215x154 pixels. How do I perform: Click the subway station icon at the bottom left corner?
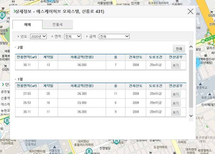[7, 120]
